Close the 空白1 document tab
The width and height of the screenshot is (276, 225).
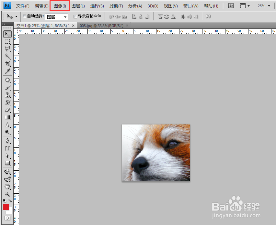[73, 26]
